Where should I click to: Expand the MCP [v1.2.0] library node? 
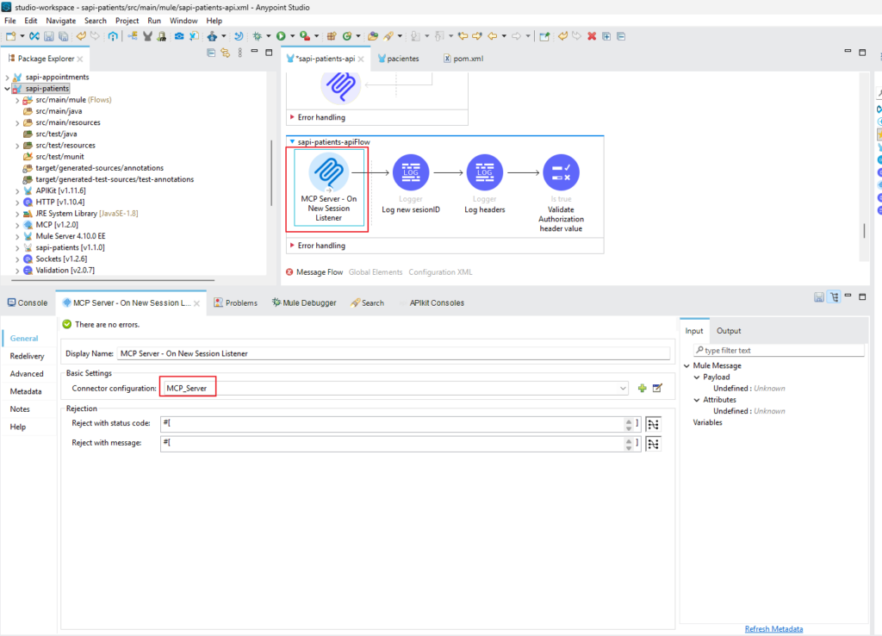[x=17, y=225]
